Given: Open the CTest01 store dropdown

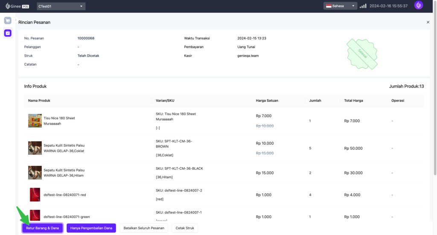Looking at the screenshot, I should pyautogui.click(x=61, y=6).
